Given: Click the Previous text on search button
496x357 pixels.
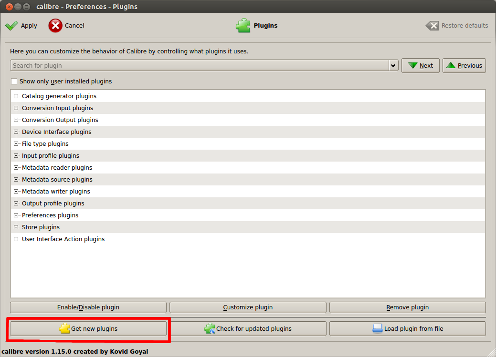Looking at the screenshot, I should pyautogui.click(x=470, y=66).
